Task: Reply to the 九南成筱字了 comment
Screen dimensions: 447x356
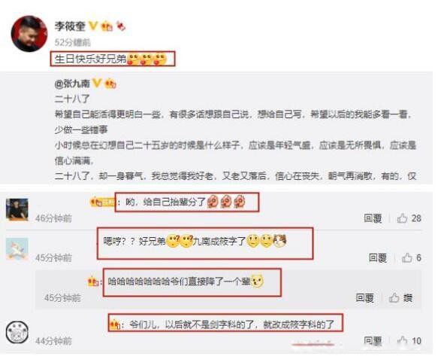Action: [378, 257]
